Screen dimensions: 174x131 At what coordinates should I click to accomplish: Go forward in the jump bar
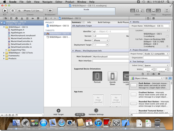click(x=55, y=18)
